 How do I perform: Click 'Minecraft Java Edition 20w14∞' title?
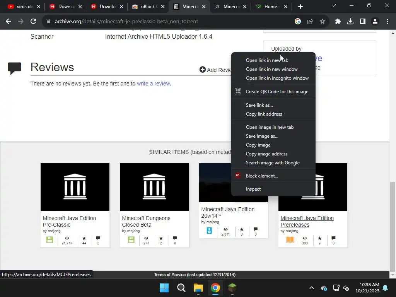[x=227, y=212]
